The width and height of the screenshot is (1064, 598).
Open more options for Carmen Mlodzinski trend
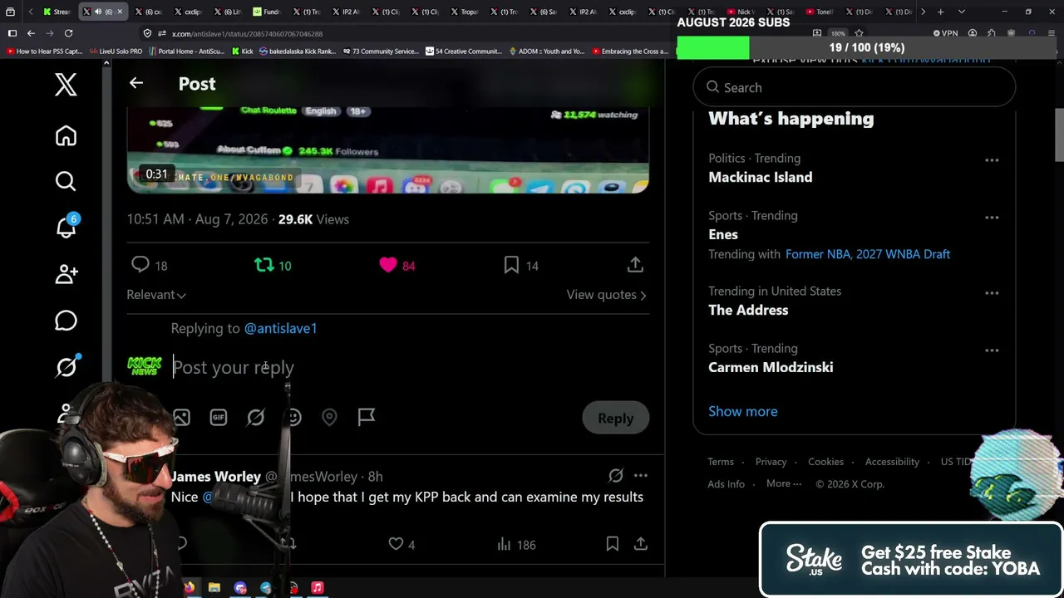click(x=992, y=350)
